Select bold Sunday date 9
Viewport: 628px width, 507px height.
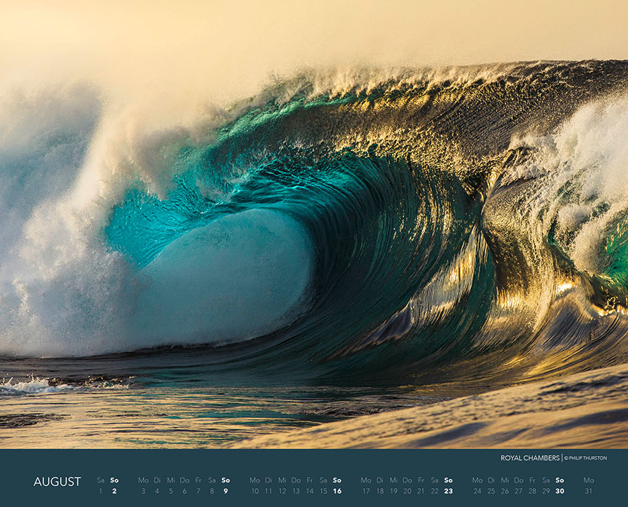[x=225, y=491]
